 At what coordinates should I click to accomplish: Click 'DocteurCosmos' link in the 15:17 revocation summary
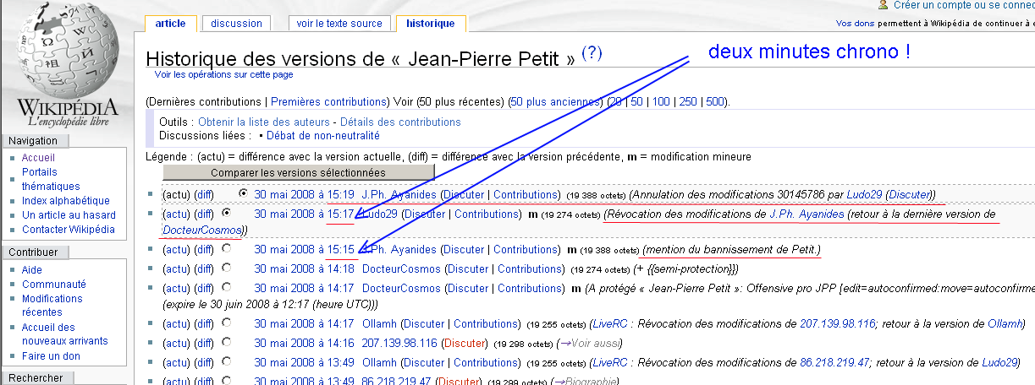point(201,229)
